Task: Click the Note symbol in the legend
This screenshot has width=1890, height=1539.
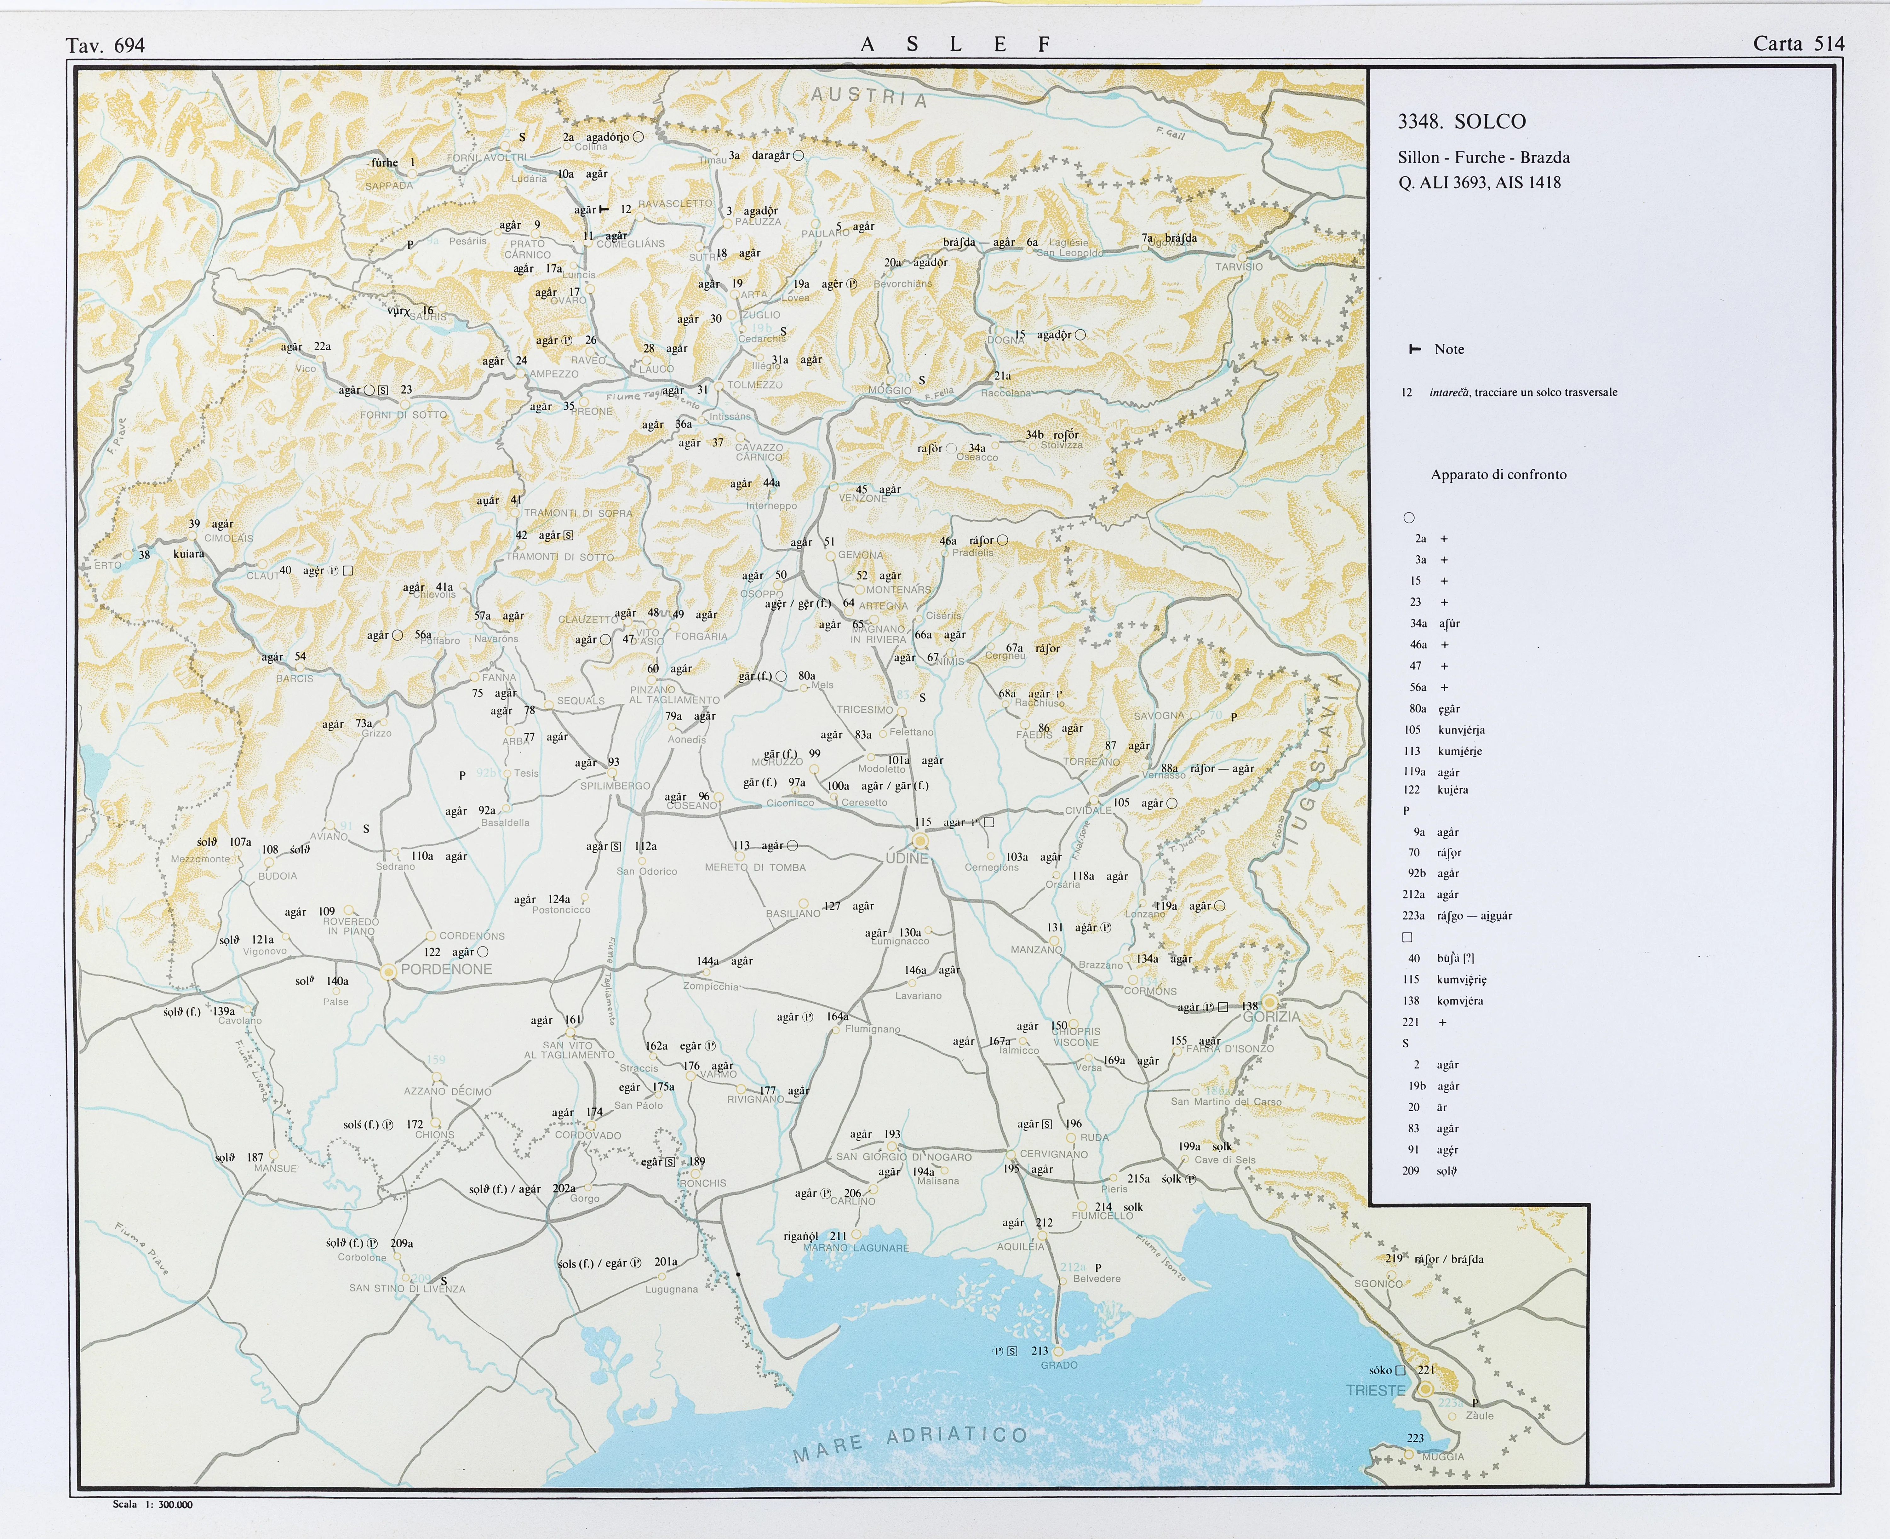Action: pyautogui.click(x=1415, y=349)
